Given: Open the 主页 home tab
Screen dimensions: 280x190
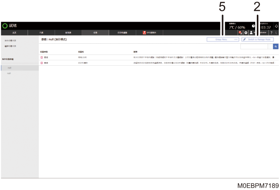Looking at the screenshot, I should click(x=14, y=32).
